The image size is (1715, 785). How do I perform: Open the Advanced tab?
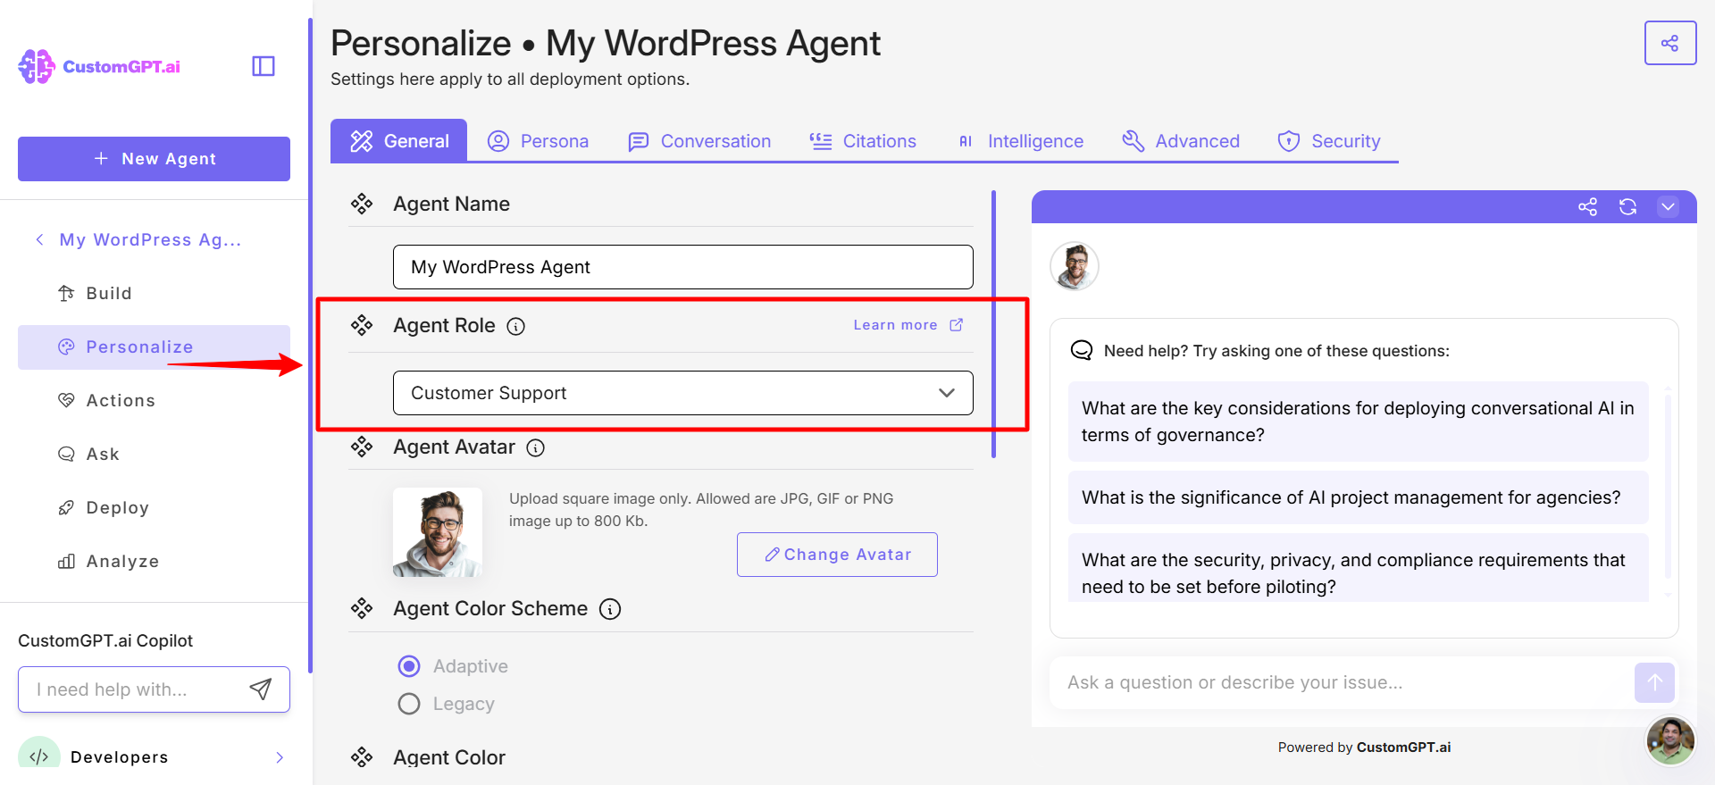[1181, 141]
